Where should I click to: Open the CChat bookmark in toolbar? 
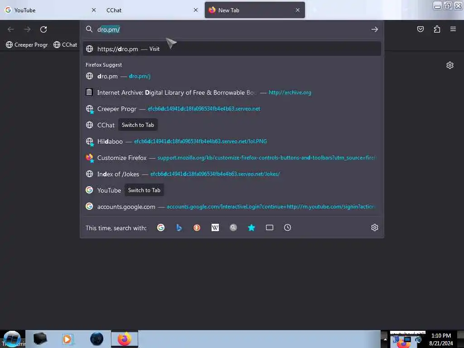click(65, 45)
